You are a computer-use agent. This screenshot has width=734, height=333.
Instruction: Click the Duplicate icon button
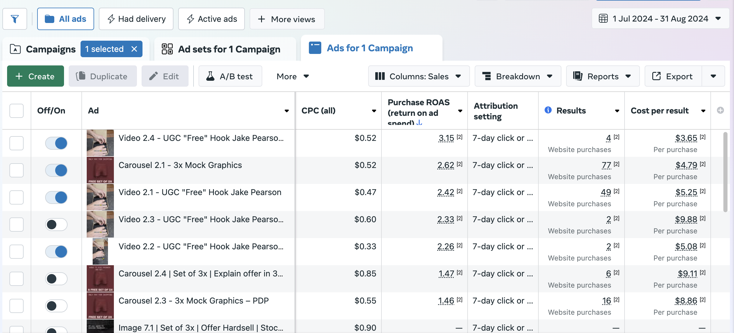pyautogui.click(x=103, y=76)
